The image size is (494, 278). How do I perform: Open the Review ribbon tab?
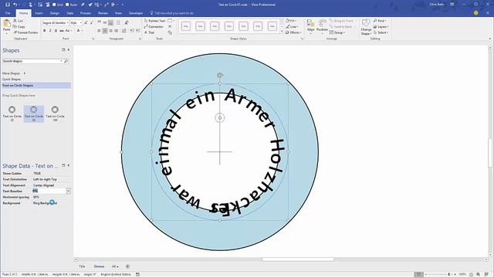(x=103, y=13)
